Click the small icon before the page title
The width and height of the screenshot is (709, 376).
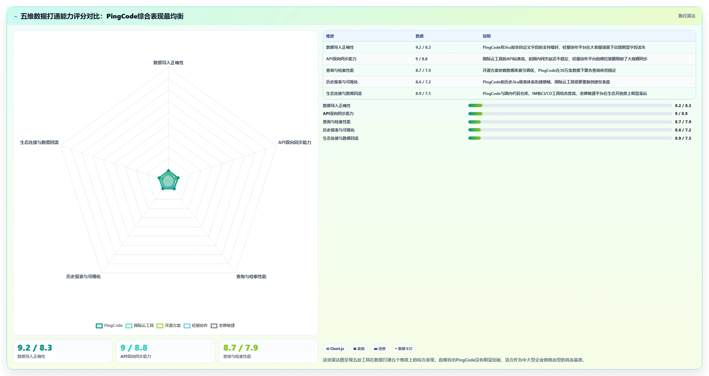[x=15, y=16]
